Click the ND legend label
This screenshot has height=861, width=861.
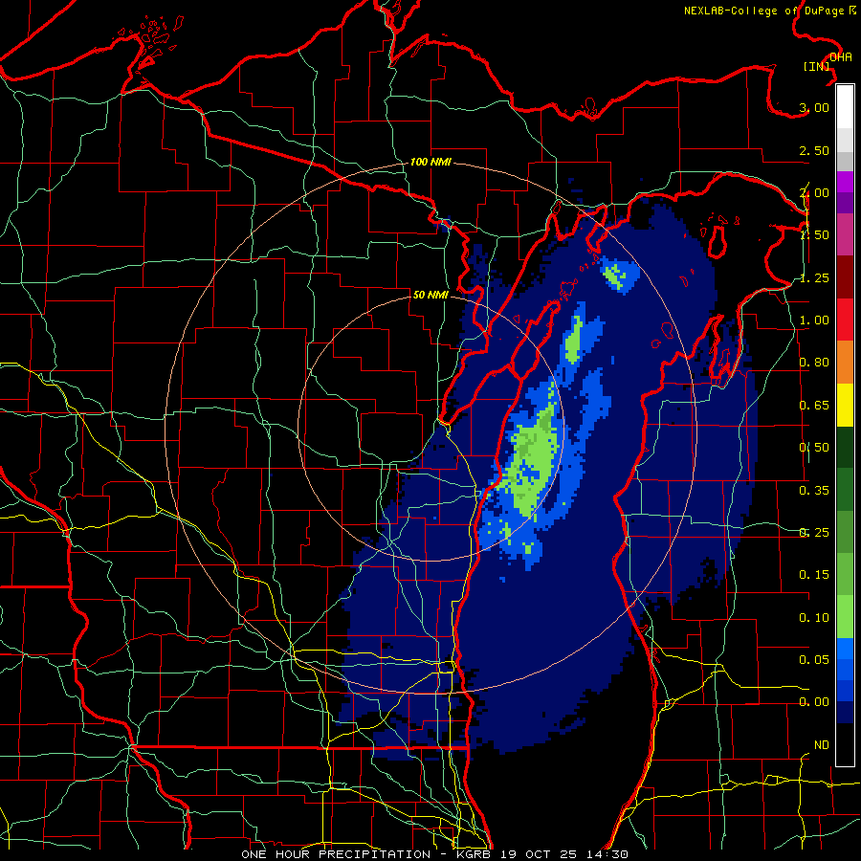coord(822,745)
